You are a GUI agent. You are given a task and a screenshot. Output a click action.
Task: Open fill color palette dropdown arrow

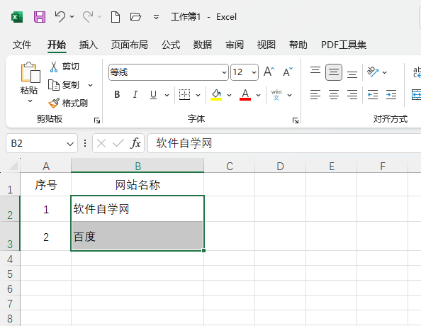click(230, 95)
